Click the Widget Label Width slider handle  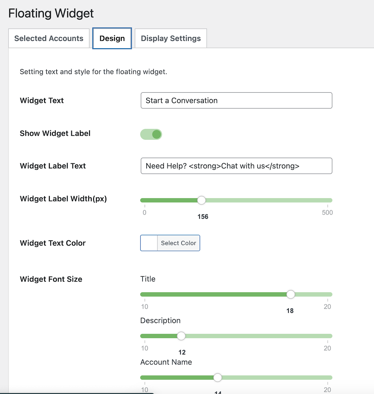pyautogui.click(x=202, y=200)
